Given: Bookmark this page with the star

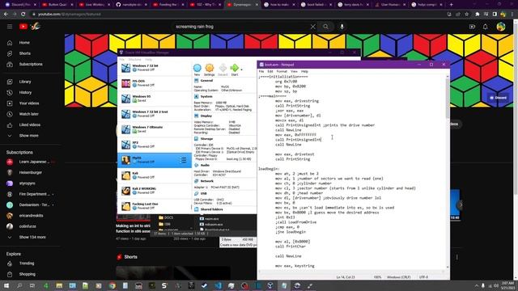Looking at the screenshot, I should coord(466,15).
